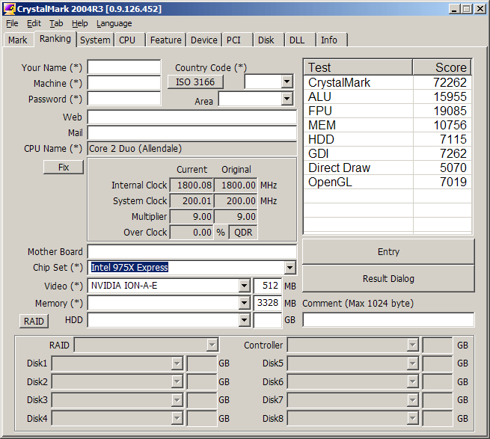Open the Result Dialog button

tap(388, 278)
